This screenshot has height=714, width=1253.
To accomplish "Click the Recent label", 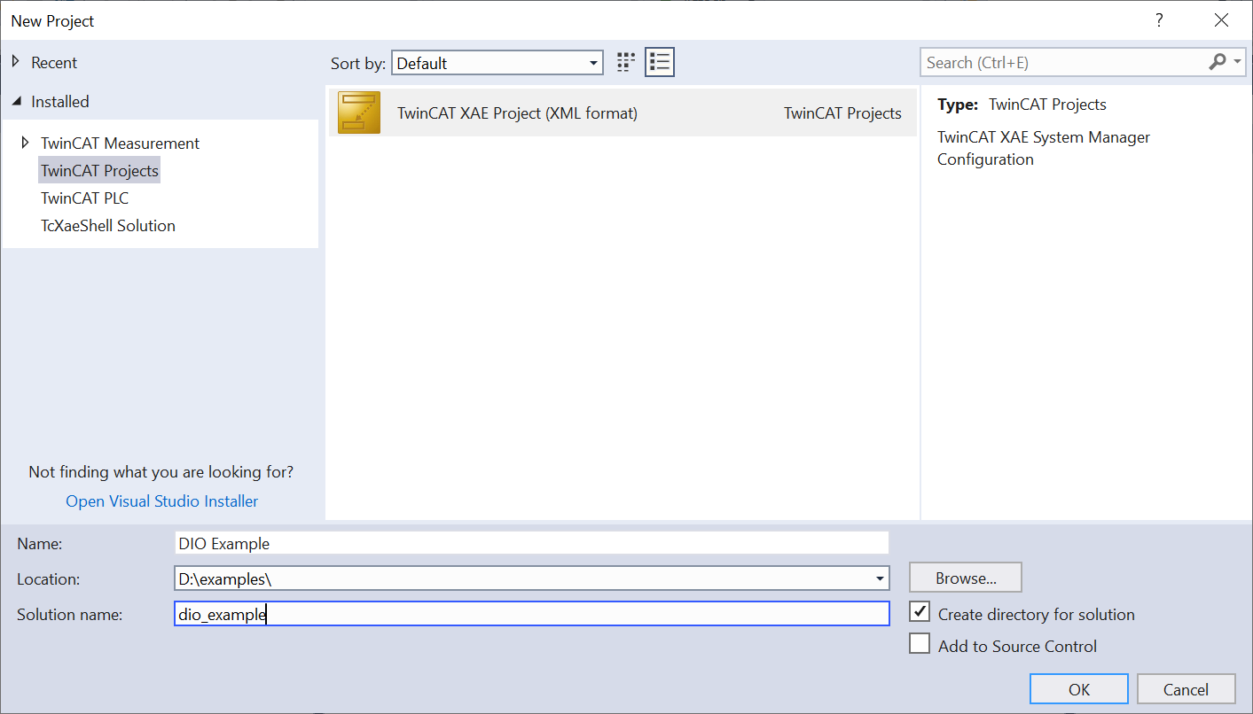I will [54, 62].
